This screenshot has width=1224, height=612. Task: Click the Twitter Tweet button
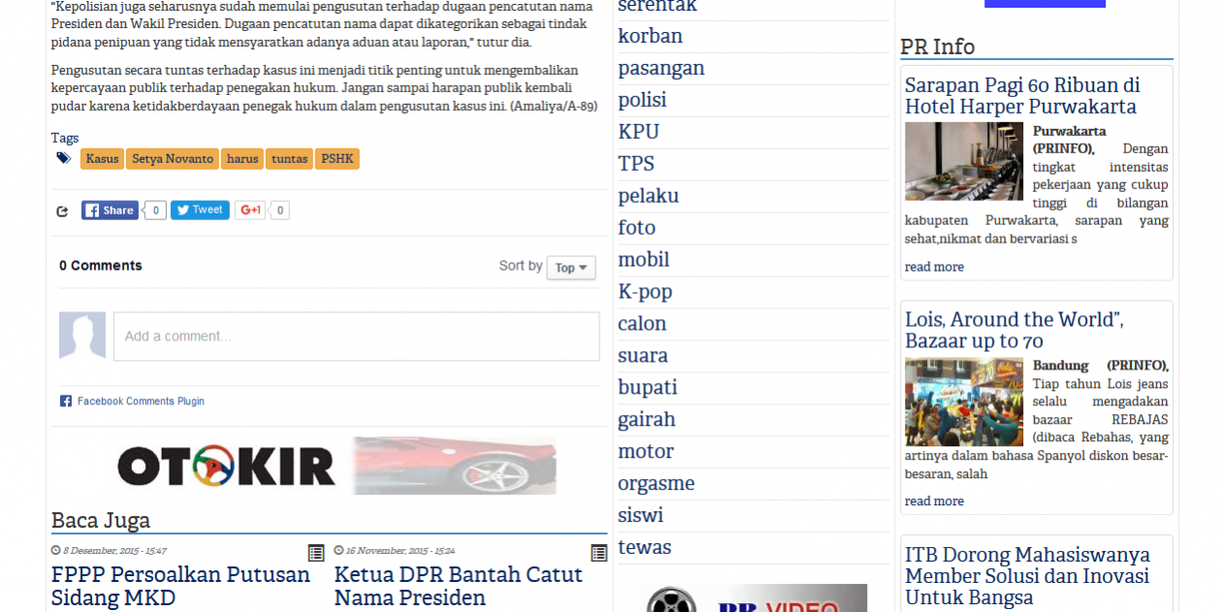[200, 209]
